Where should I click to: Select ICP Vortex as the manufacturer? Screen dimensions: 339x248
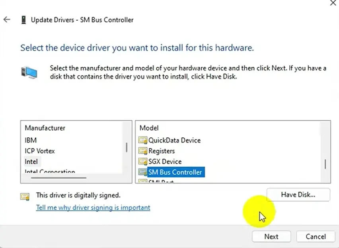pos(39,151)
